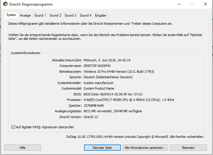Open the Anzeige tab
The image size is (213, 155).
[25, 15]
